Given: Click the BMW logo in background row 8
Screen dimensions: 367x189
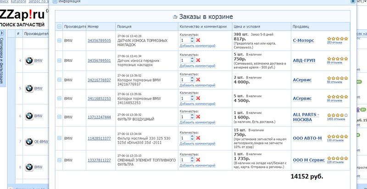Looking at the screenshot, I should [29, 167].
